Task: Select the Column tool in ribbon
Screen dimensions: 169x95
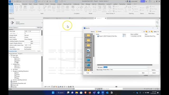Action: pyautogui.click(x=39, y=8)
